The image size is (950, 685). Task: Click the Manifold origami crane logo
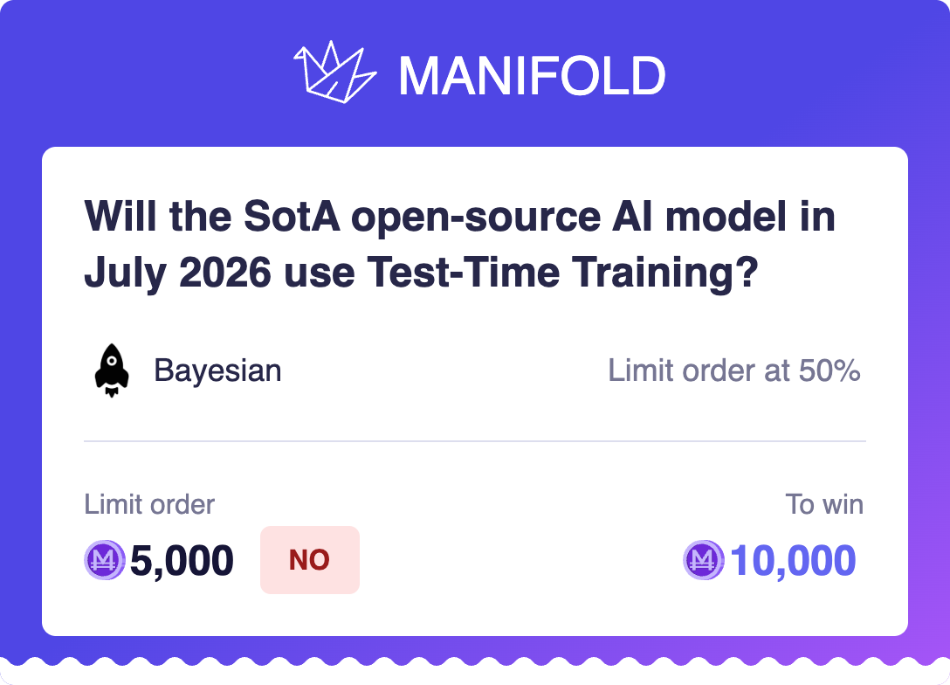pos(334,72)
